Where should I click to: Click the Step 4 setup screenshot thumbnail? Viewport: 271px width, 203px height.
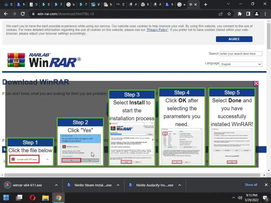(x=182, y=146)
